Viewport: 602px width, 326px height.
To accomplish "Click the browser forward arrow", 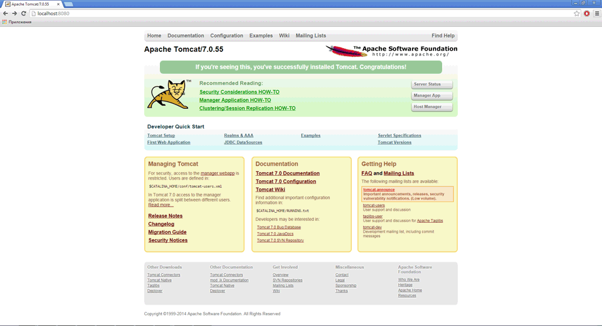I will 14,13.
